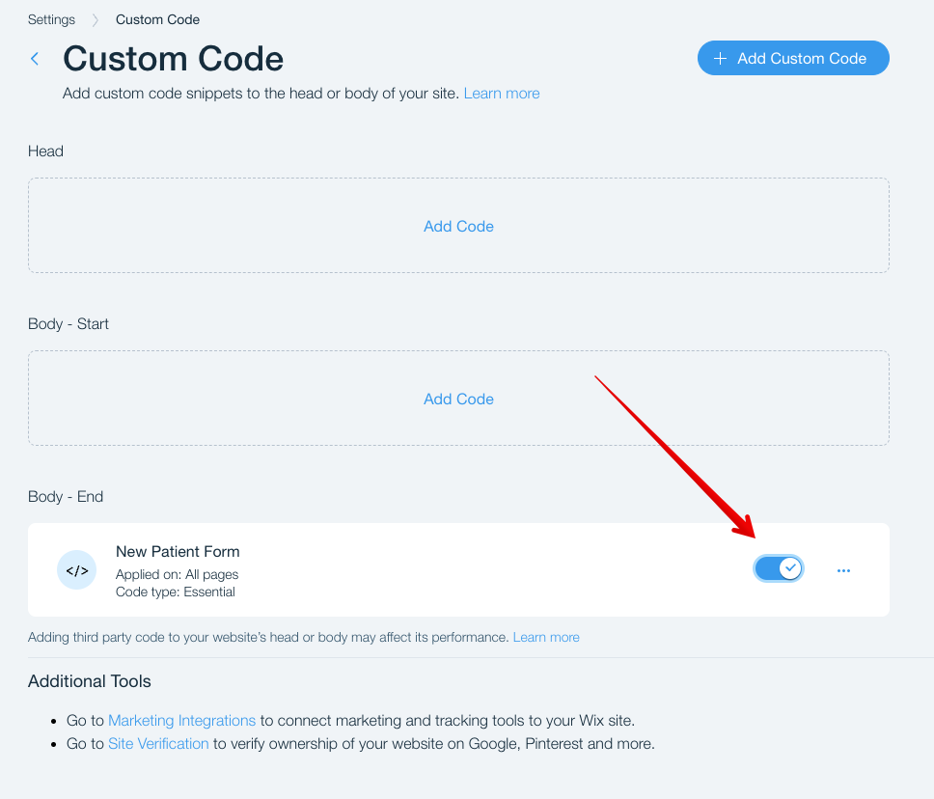934x799 pixels.
Task: Disable the New Patient Form toggle
Action: [779, 568]
